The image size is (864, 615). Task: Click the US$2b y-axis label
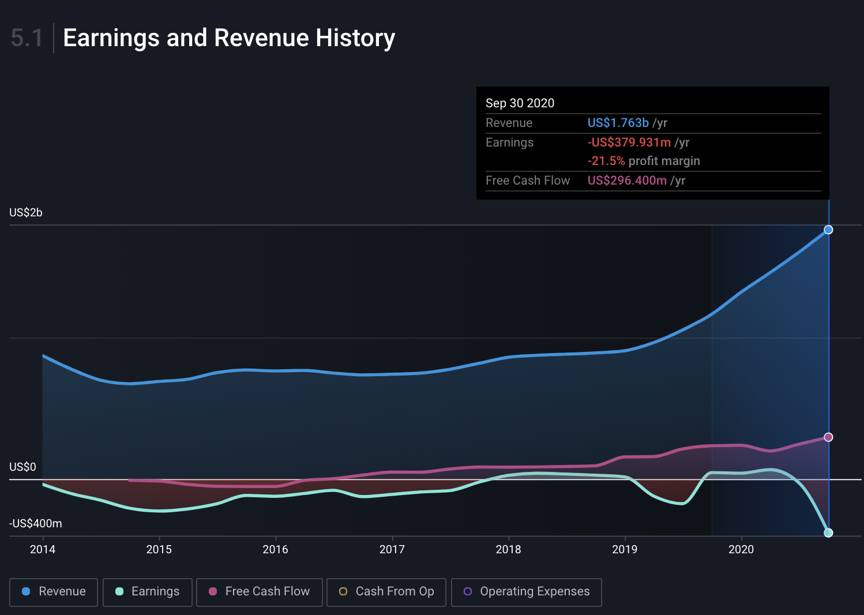(26, 213)
